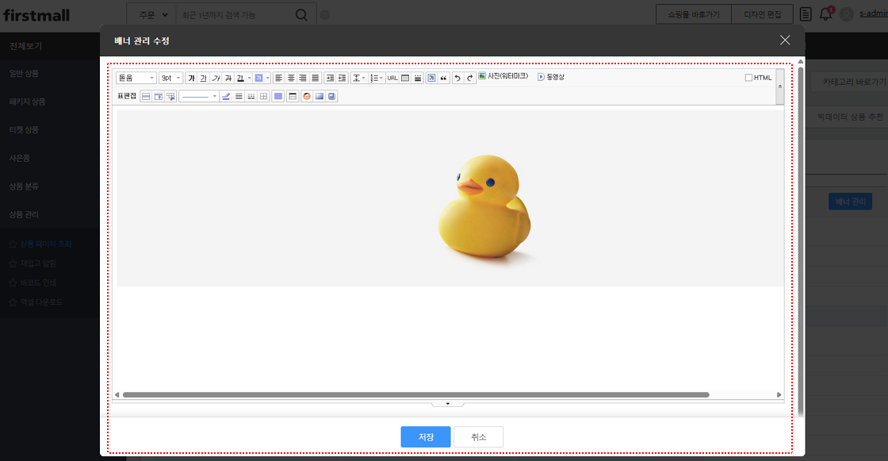Increase indent in the editor
Viewport: 888px width, 461px height.
point(330,79)
